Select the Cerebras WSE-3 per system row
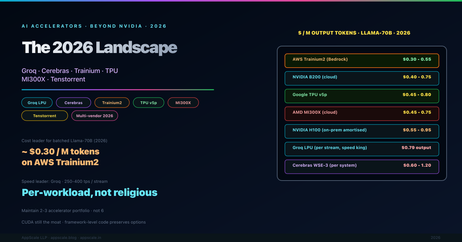Screen dimensions: 462x242 tap(362, 167)
